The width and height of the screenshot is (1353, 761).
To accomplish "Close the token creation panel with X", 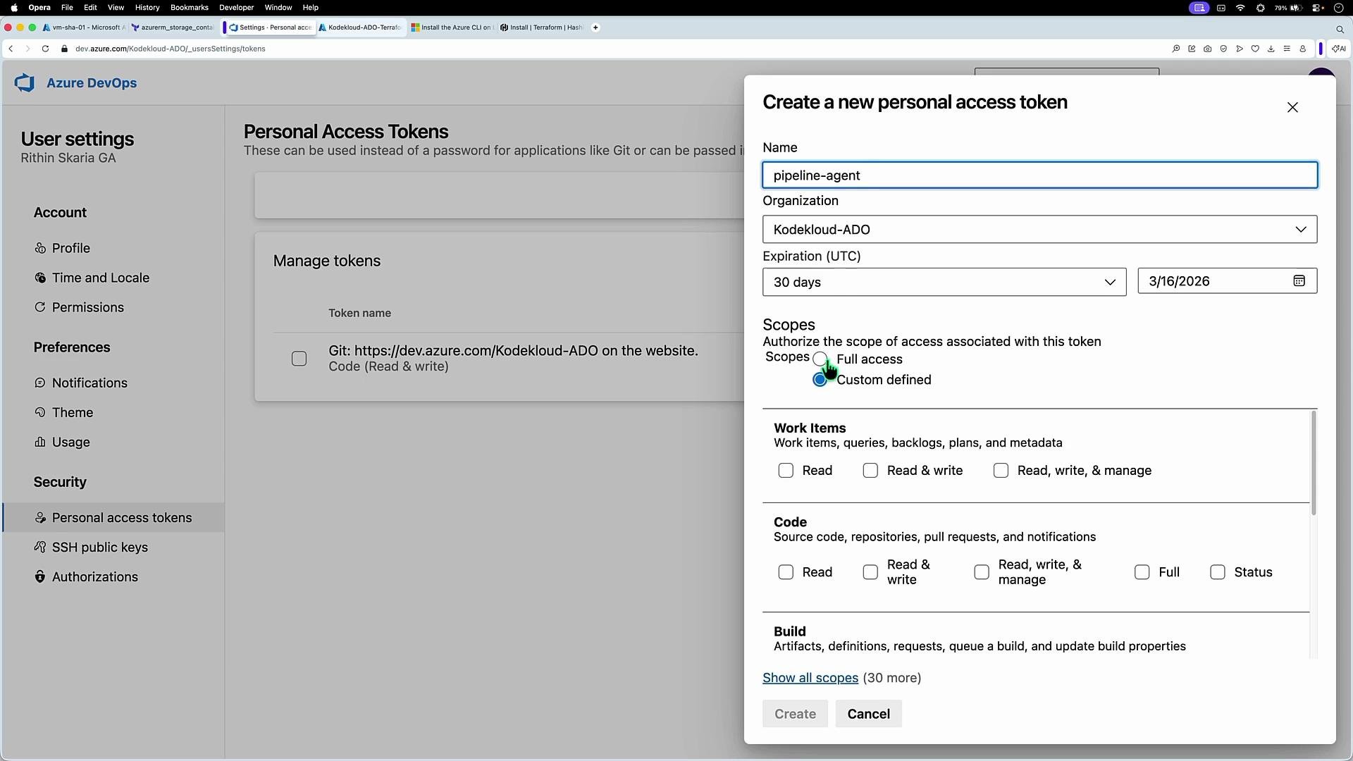I will [x=1292, y=107].
